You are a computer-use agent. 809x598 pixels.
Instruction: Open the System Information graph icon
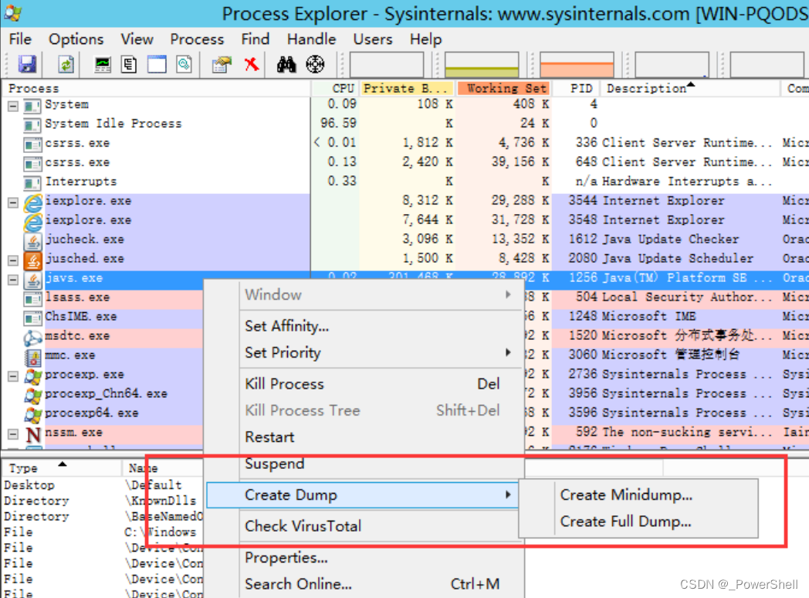[103, 65]
